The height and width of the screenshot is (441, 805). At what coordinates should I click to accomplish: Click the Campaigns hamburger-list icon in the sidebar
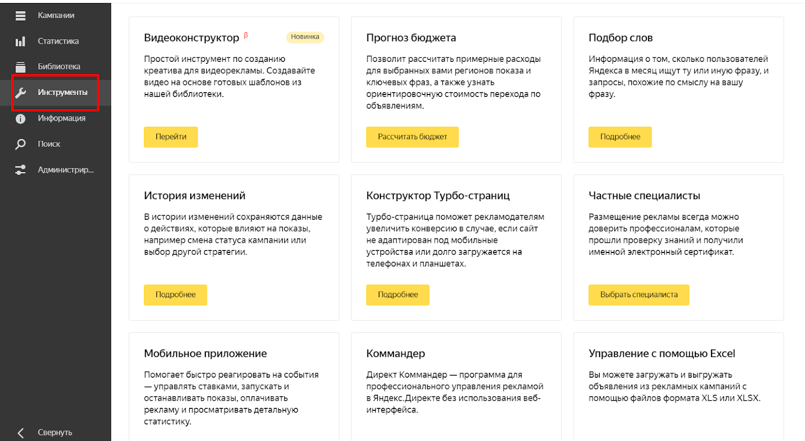coord(21,16)
